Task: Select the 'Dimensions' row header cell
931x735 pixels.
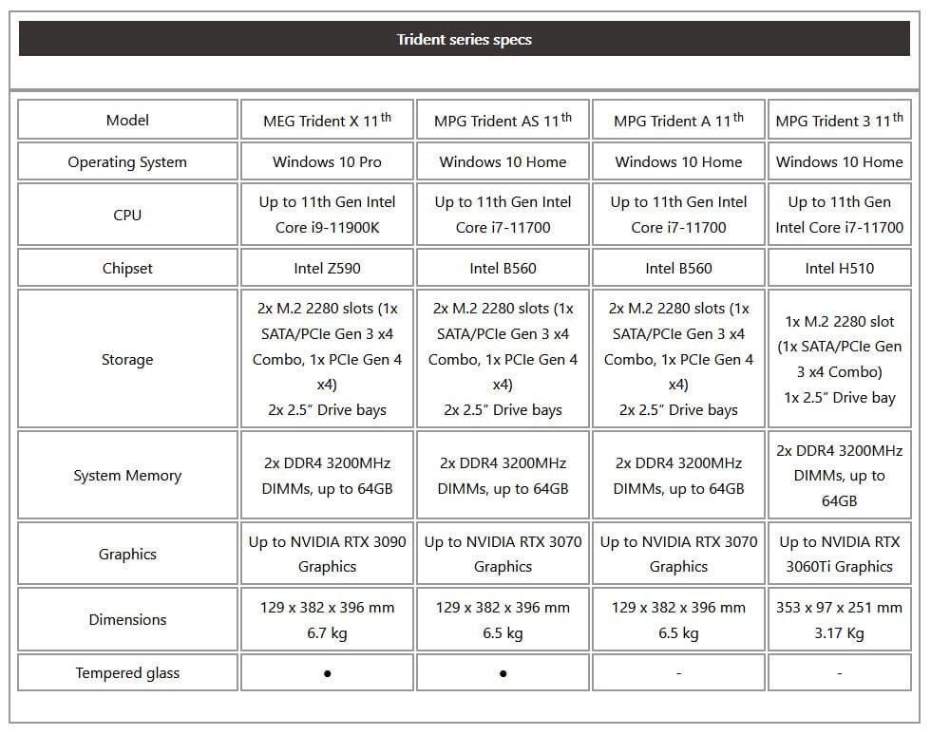Action: (x=127, y=619)
